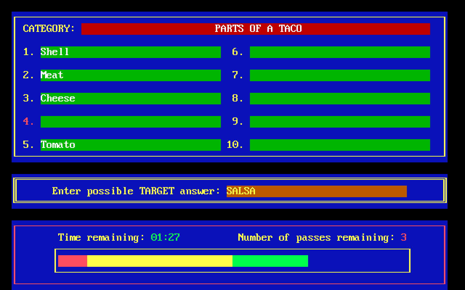Image resolution: width=465 pixels, height=290 pixels.
Task: Click the red highlighted number 4
Action: (x=28, y=121)
